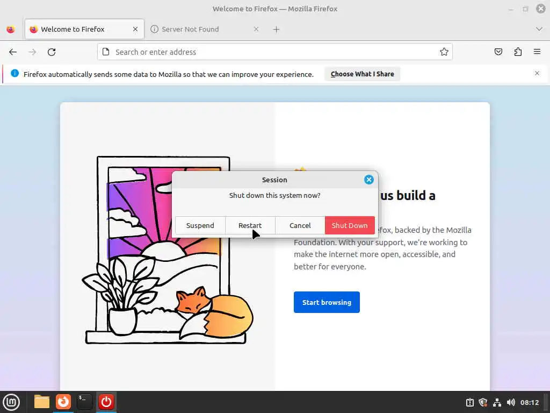550x413 pixels.
Task: Click the Firefox icon in the taskbar
Action: tap(63, 401)
